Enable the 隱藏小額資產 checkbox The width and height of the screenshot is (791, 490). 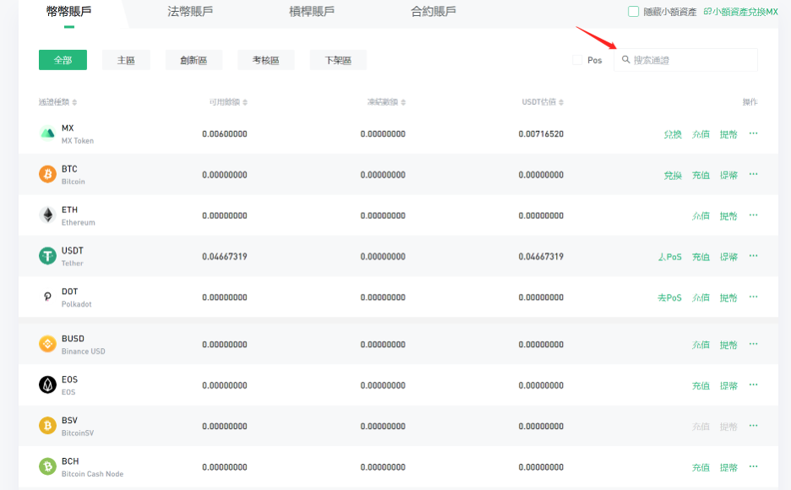(634, 12)
